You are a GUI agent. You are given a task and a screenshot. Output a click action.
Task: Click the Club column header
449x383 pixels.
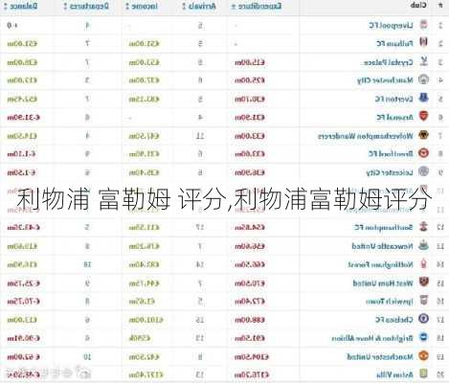coord(418,6)
